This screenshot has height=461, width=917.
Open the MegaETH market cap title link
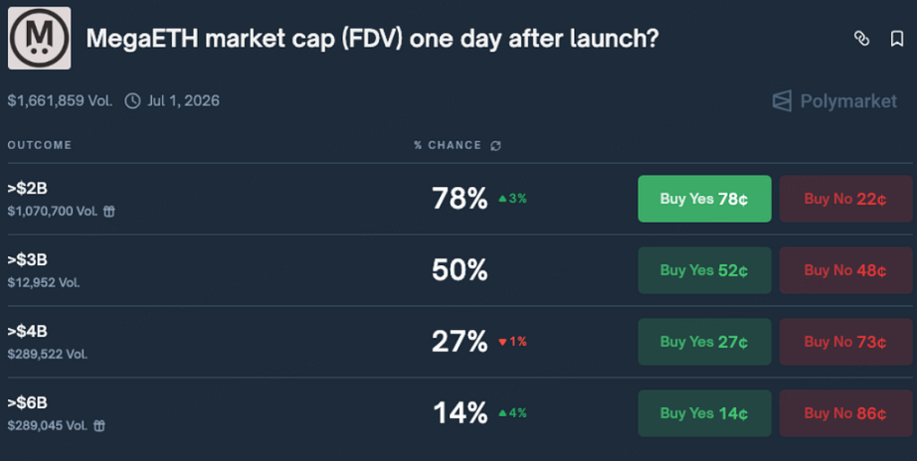pyautogui.click(x=372, y=39)
